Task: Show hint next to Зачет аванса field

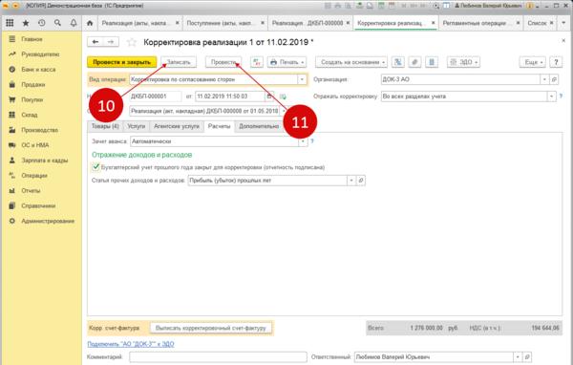Action: tap(312, 141)
